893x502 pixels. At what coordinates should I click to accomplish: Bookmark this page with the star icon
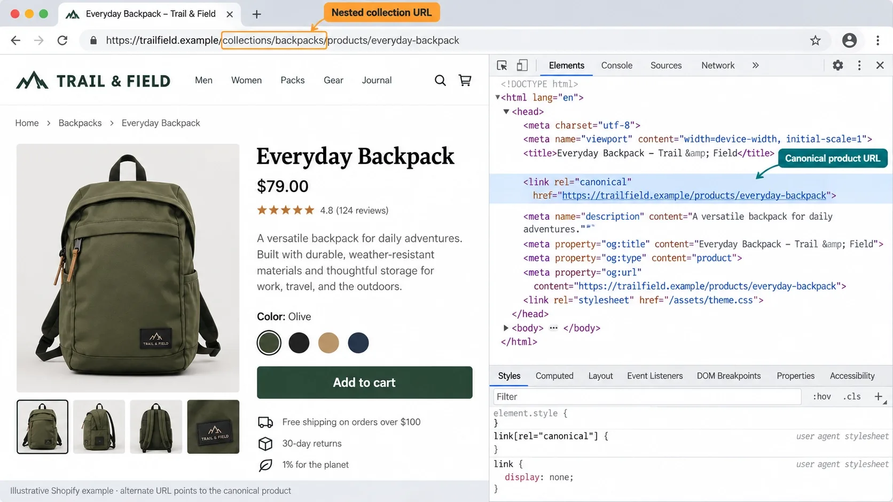815,41
